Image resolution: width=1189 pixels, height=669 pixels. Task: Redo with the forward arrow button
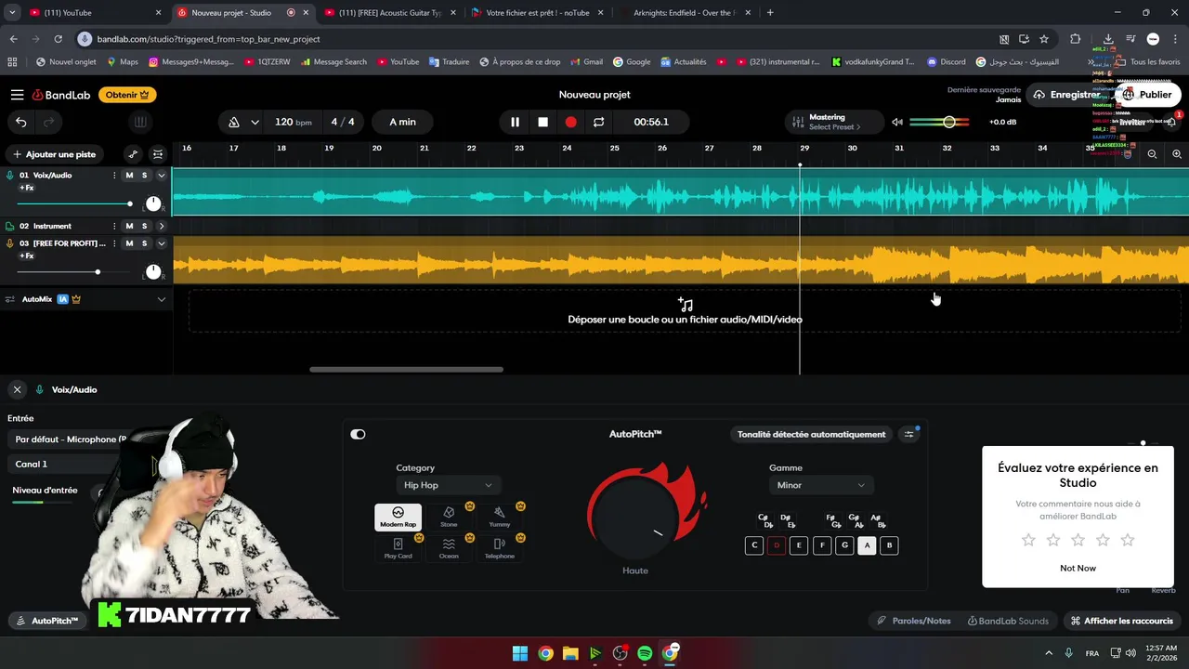48,122
